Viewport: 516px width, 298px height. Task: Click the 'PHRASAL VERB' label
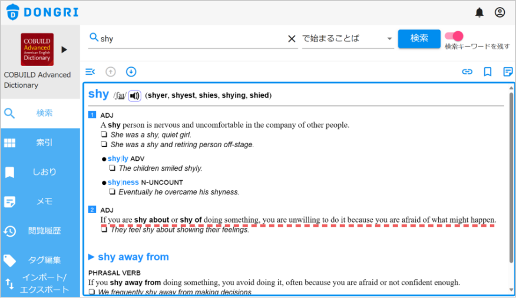(x=114, y=273)
